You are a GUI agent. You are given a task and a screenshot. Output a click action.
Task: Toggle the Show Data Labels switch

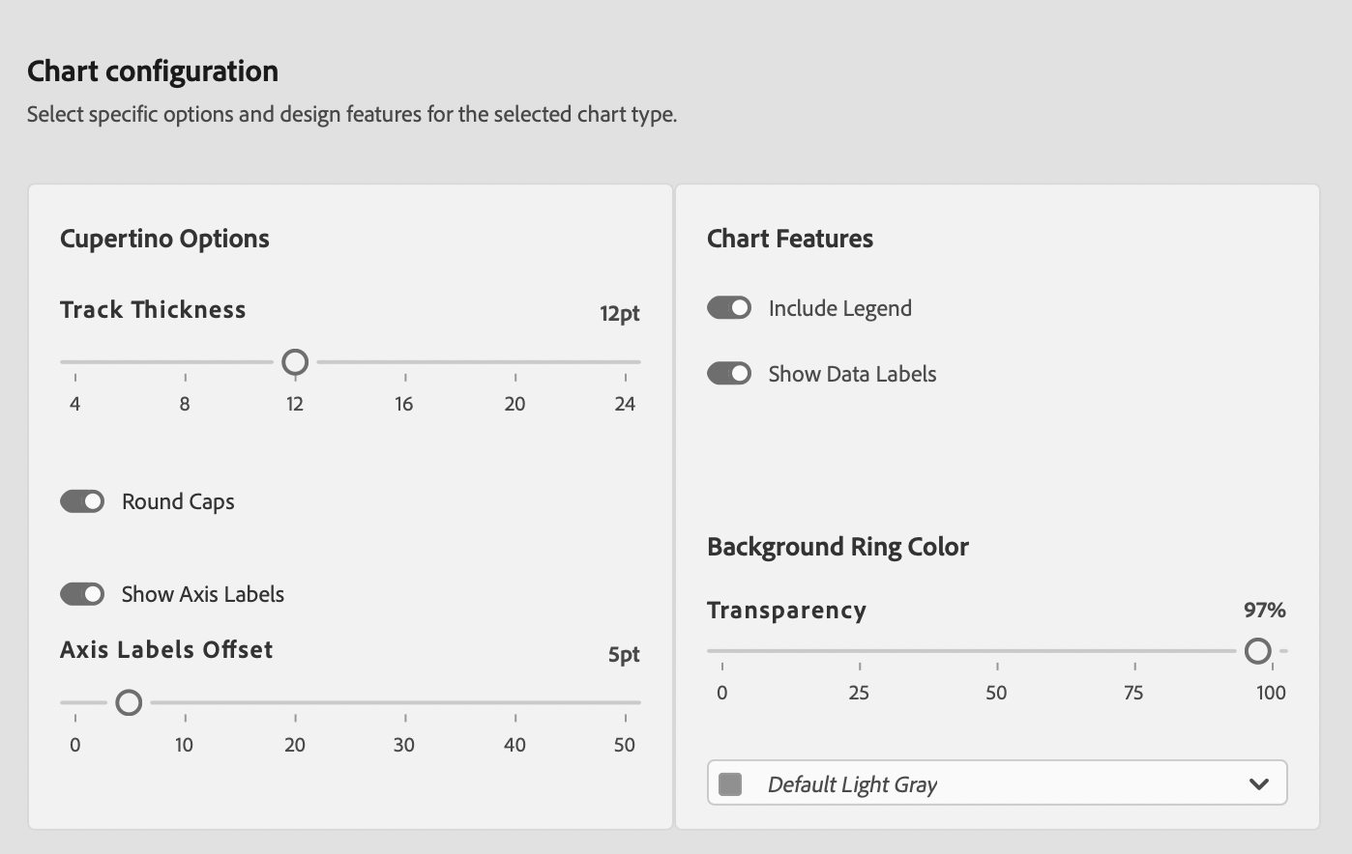pyautogui.click(x=729, y=374)
